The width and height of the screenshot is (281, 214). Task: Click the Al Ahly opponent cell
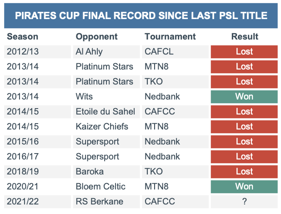click(x=106, y=52)
